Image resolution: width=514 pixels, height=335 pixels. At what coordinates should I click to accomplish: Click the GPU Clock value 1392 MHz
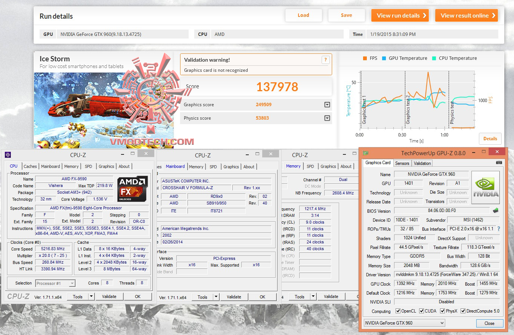(405, 284)
